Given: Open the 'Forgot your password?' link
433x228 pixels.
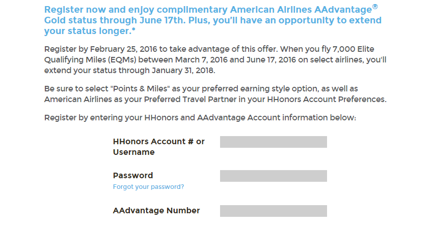Looking at the screenshot, I should click(x=148, y=187).
